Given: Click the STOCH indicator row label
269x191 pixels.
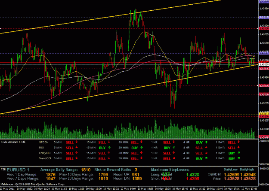Looking at the screenshot, I should [43, 142].
